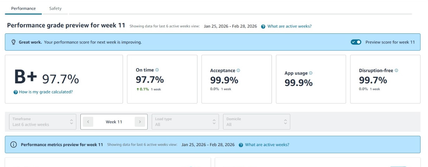The height and width of the screenshot is (167, 428).
Task: Click the Disruption-free info icon
Action: (x=396, y=71)
